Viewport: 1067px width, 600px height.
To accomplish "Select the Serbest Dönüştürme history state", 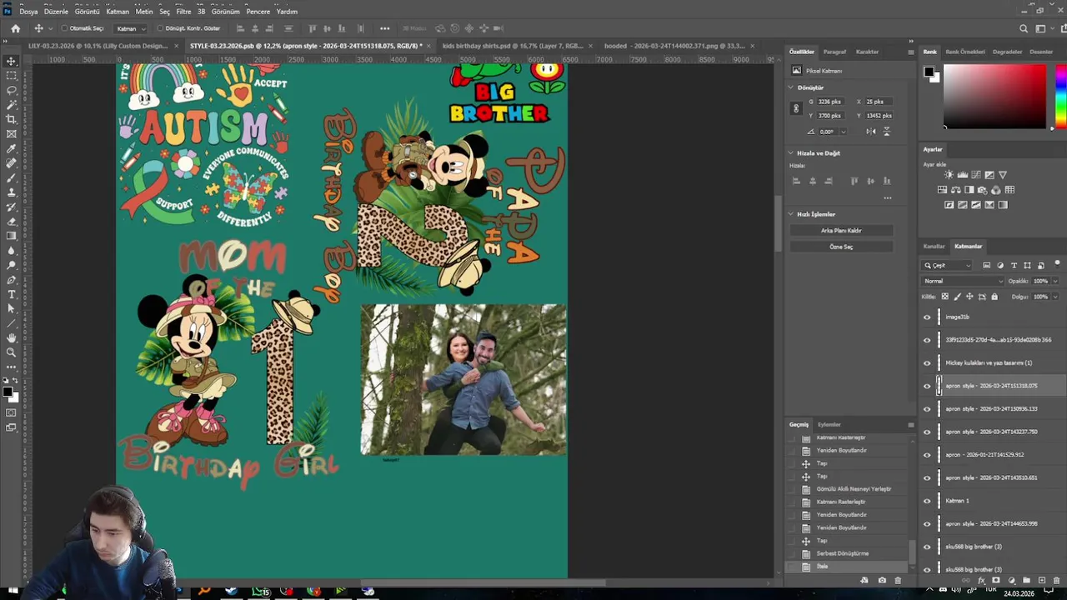I will (x=843, y=553).
